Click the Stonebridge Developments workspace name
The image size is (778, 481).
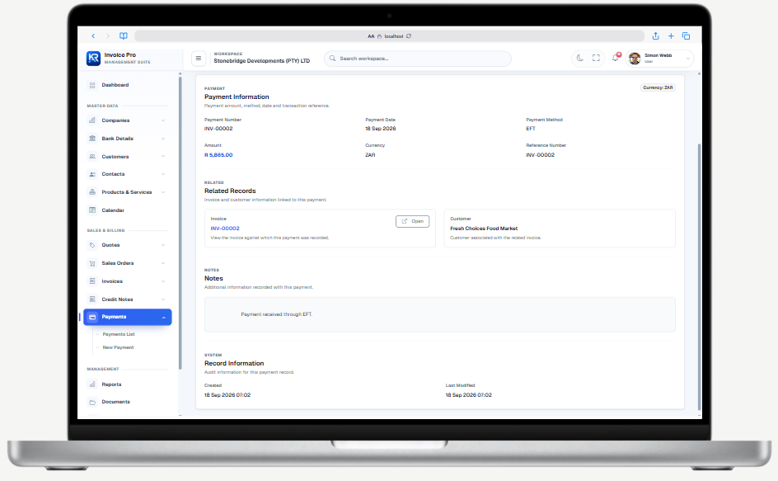261,60
